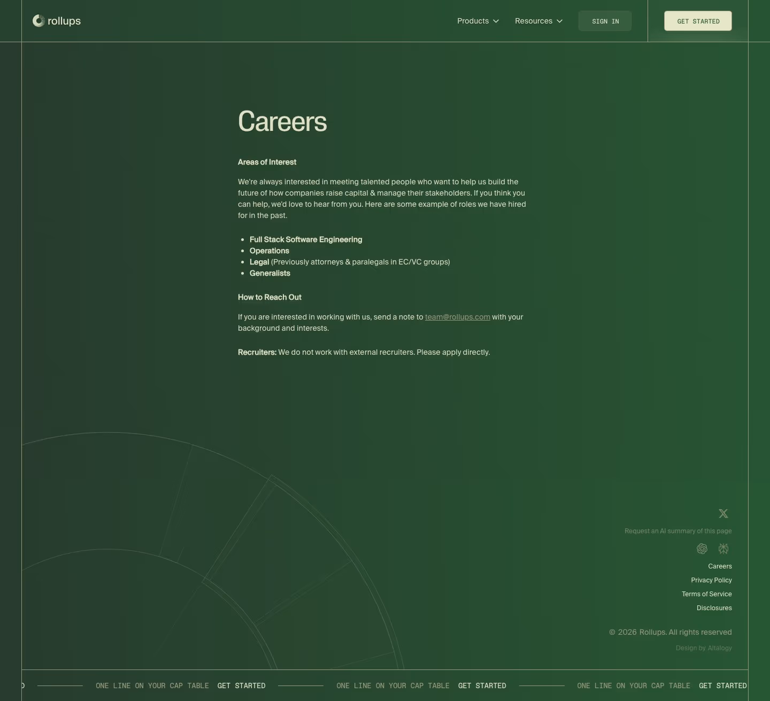Click the "Generalists" bullet item
The width and height of the screenshot is (770, 701).
click(270, 273)
